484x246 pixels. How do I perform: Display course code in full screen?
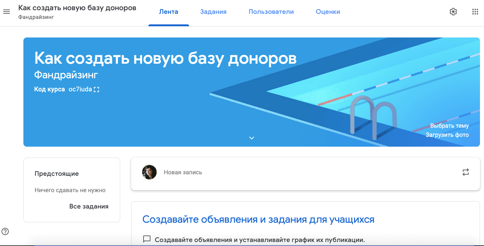[96, 90]
